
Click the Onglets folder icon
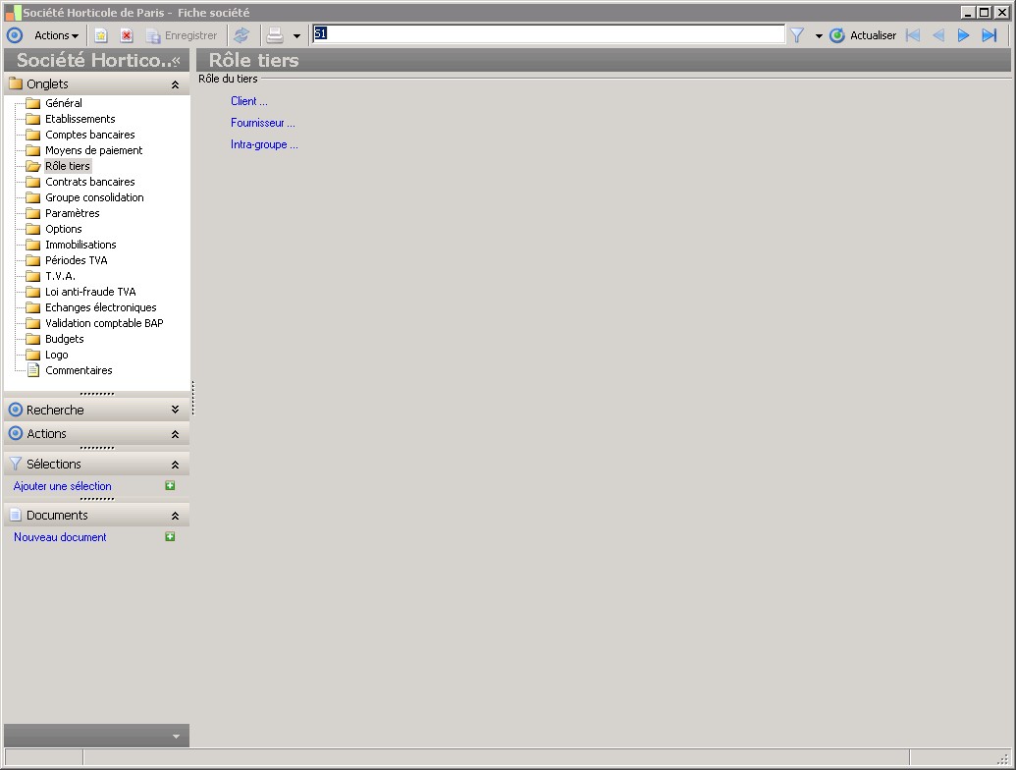[x=16, y=83]
